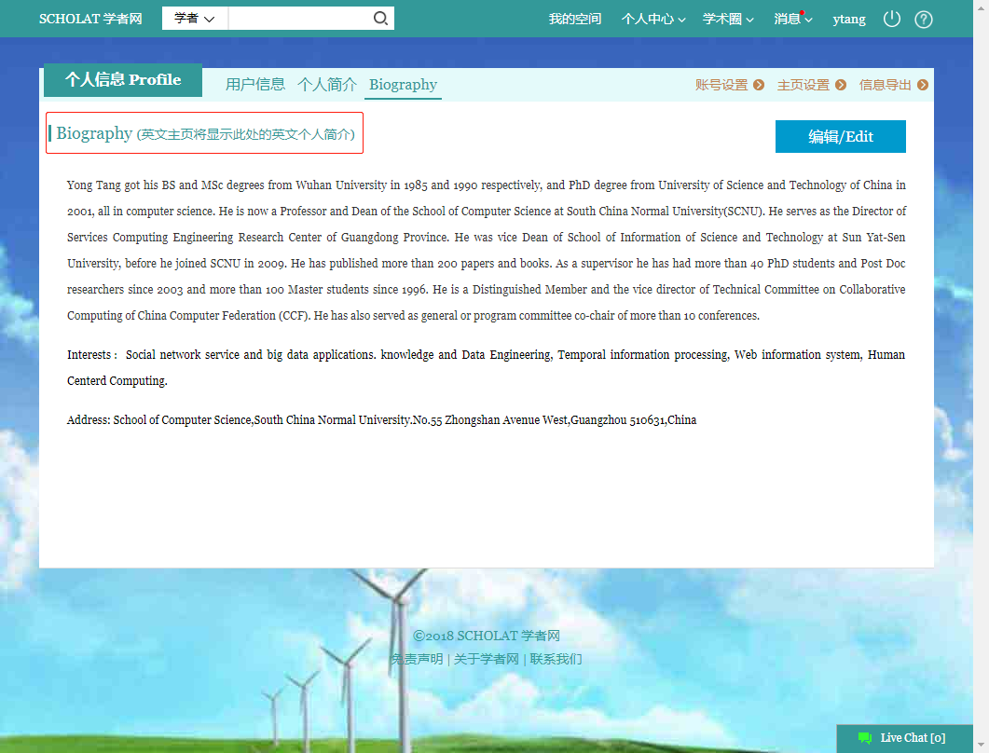The width and height of the screenshot is (989, 753).
Task: Open the 消息 messages dropdown
Action: coord(792,19)
